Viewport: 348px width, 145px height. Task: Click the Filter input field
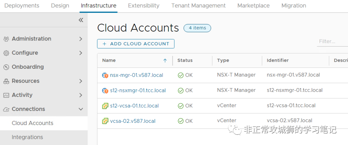pyautogui.click(x=333, y=41)
